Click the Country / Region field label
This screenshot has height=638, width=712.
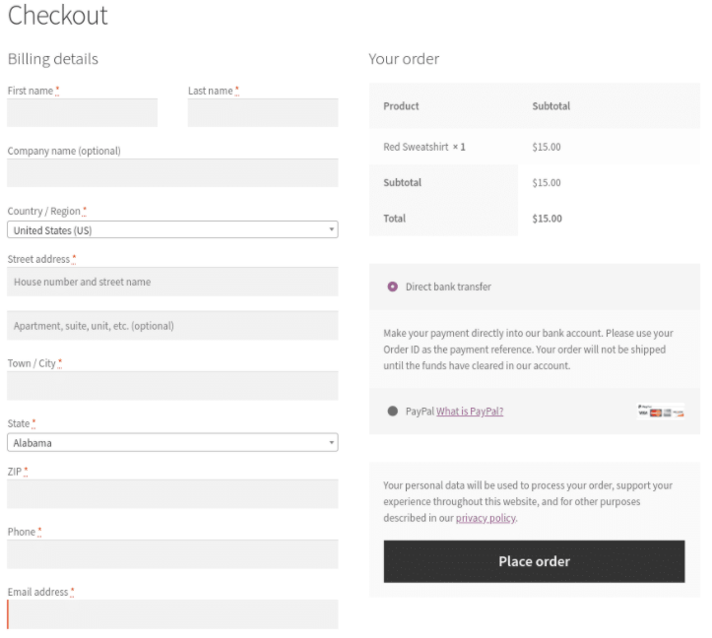click(x=44, y=211)
